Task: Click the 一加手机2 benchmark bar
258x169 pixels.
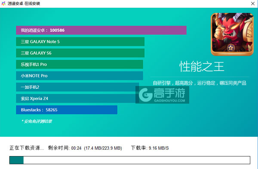Action: click(77, 87)
